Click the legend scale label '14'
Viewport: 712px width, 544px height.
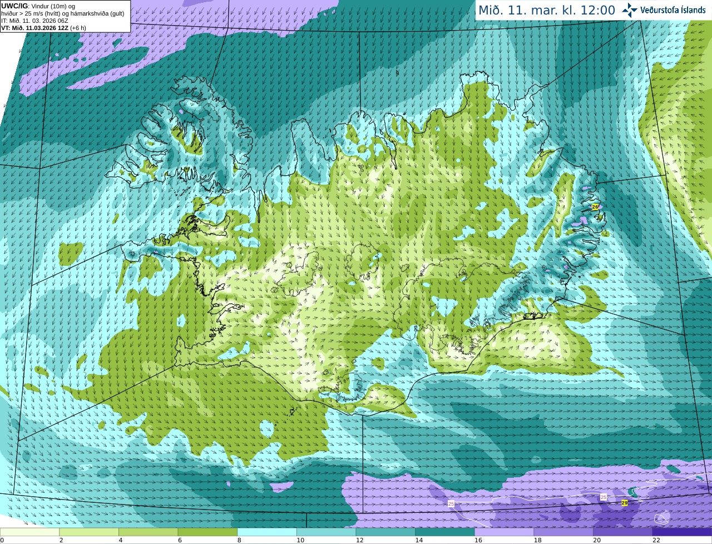tap(419, 540)
